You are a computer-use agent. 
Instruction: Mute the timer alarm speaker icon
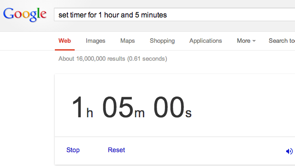289,151
